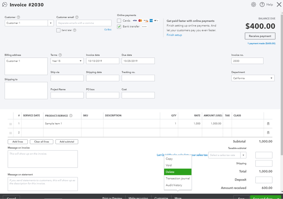Click the Shipping date field
Screen dimensions: 283x199
click(x=103, y=78)
